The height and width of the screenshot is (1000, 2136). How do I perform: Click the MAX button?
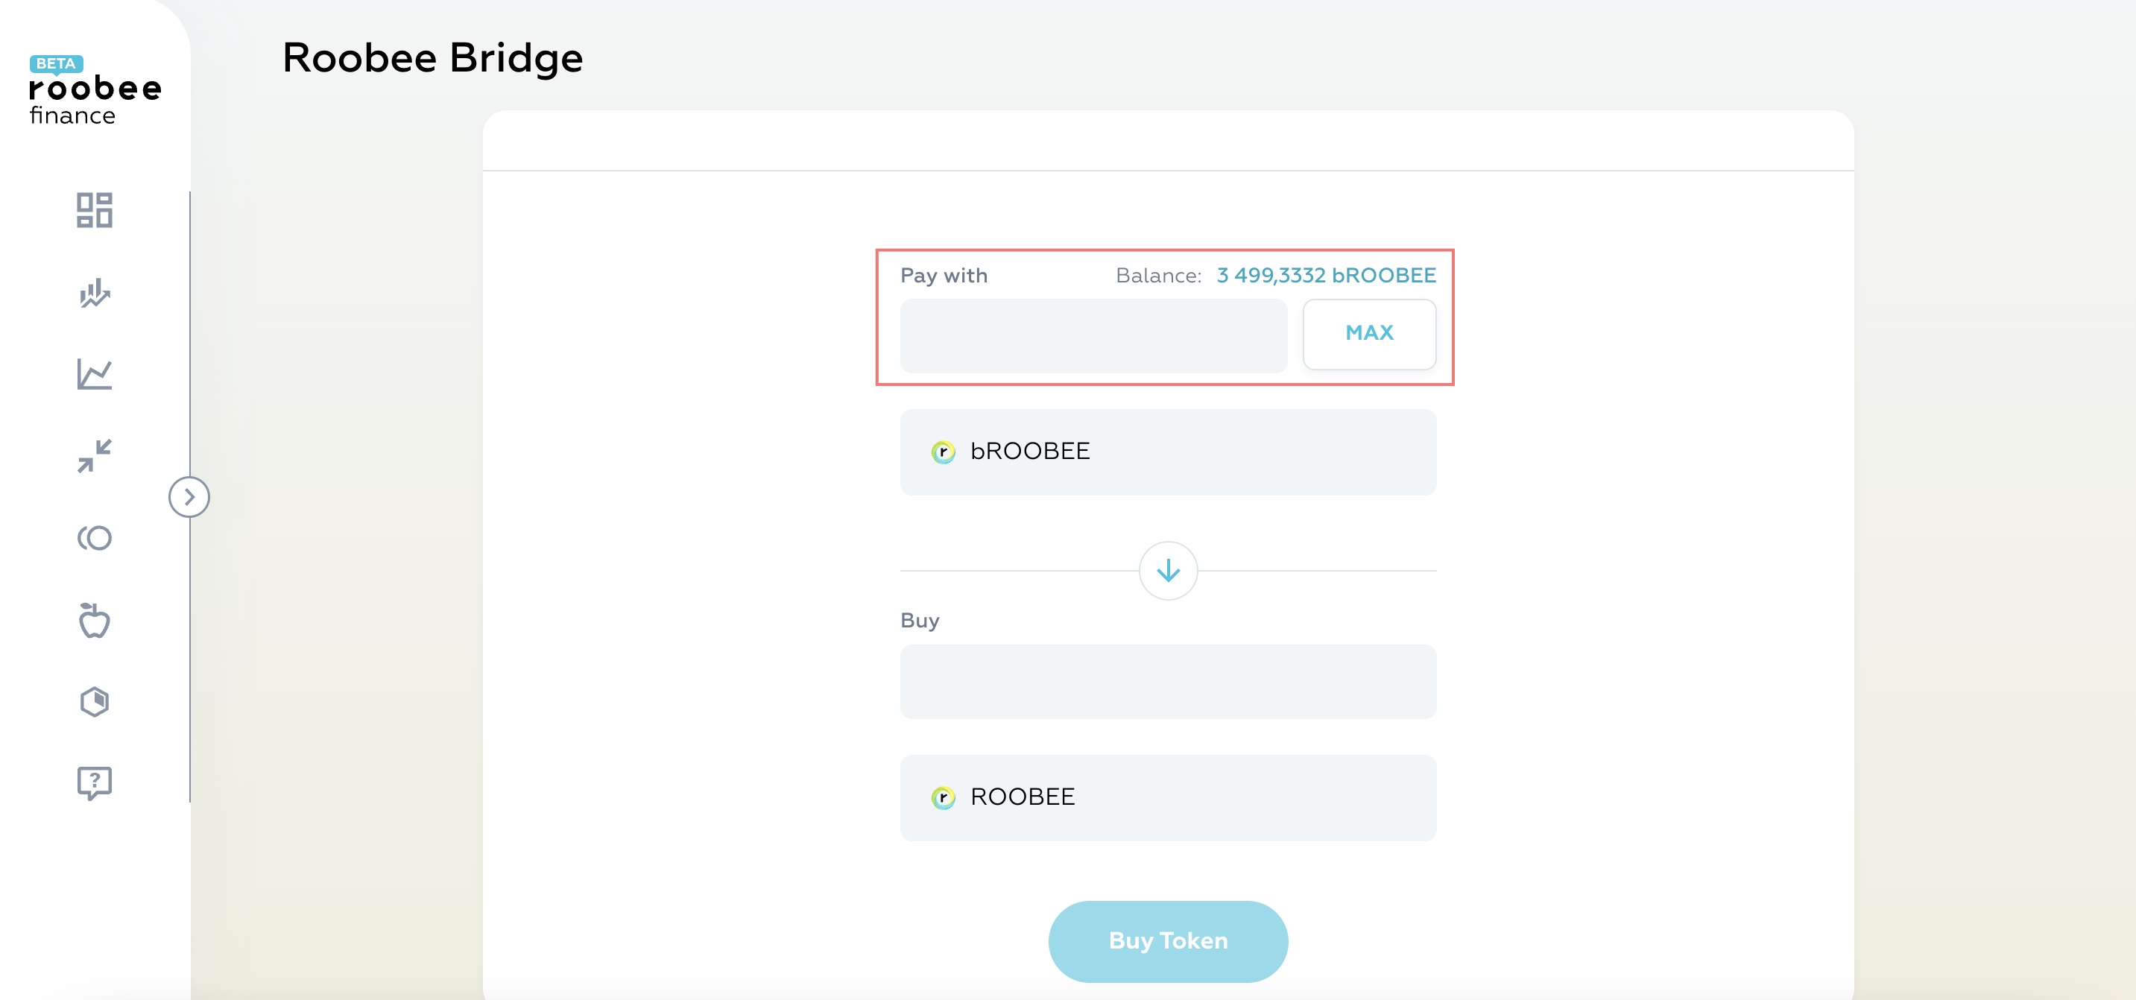(x=1369, y=334)
